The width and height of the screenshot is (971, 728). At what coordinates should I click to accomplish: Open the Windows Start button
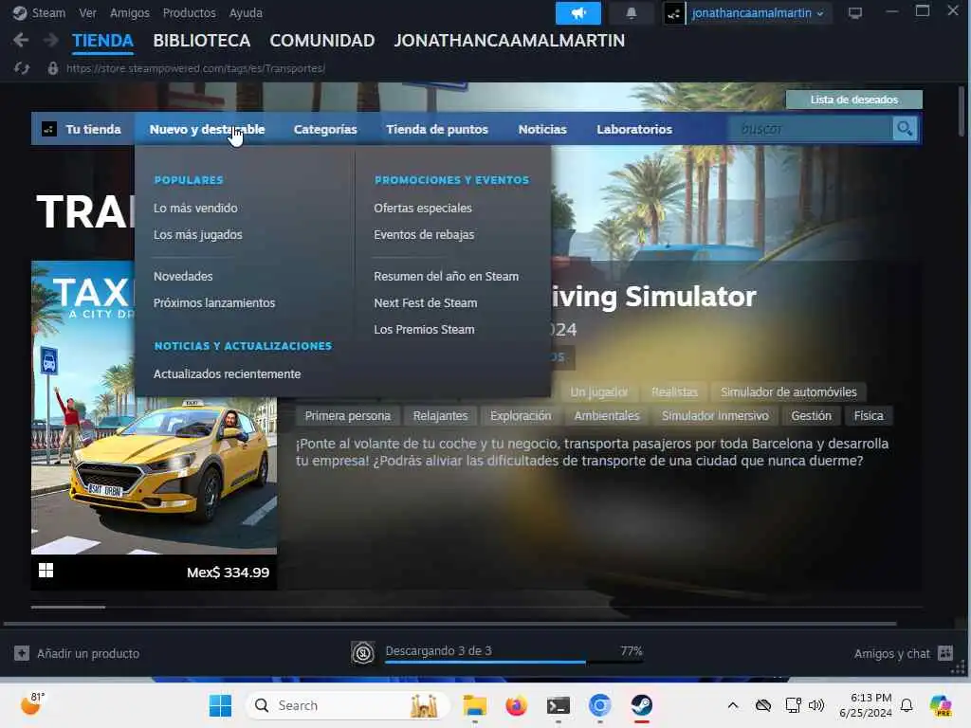tap(220, 705)
